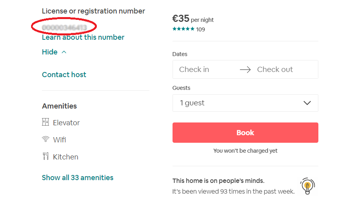The height and width of the screenshot is (202, 363).
Task: Click the Hide text link
Action: click(50, 52)
